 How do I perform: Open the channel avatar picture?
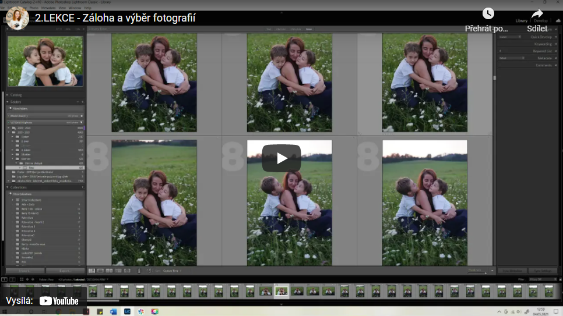(x=17, y=18)
